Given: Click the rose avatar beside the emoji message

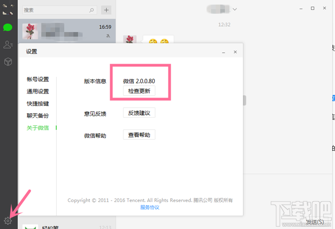Looking at the screenshot, I should pos(130,39).
